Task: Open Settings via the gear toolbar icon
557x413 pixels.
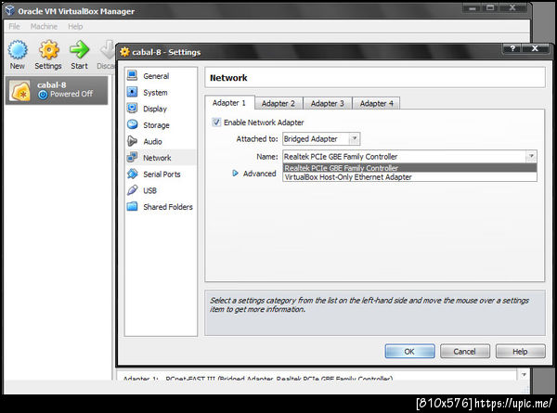Action: tap(48, 50)
